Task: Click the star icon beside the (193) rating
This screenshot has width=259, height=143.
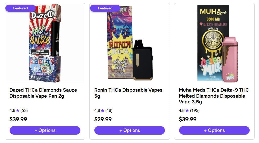Action: point(187,111)
